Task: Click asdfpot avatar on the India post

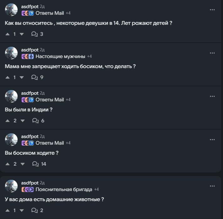Action: pyautogui.click(x=11, y=96)
